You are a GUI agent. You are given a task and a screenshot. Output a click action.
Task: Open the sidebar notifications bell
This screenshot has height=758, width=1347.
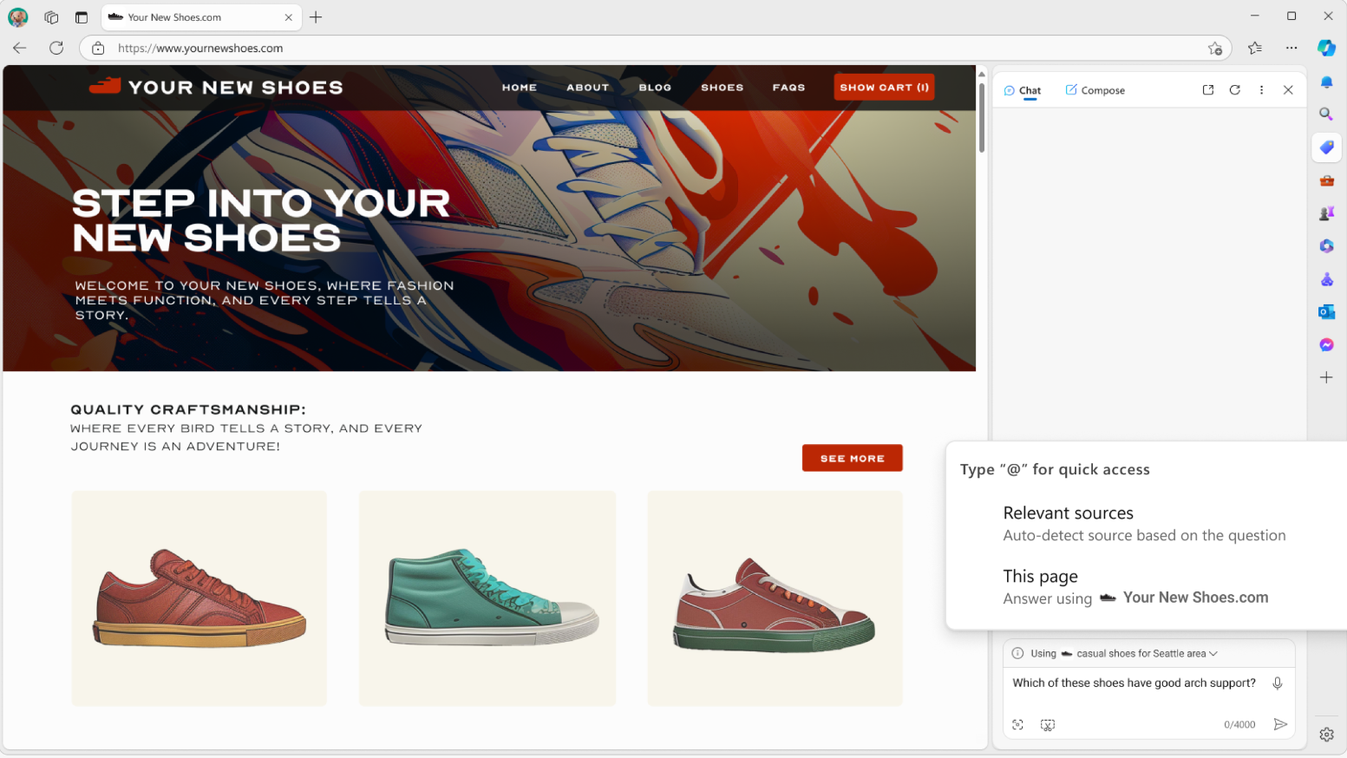click(1326, 82)
